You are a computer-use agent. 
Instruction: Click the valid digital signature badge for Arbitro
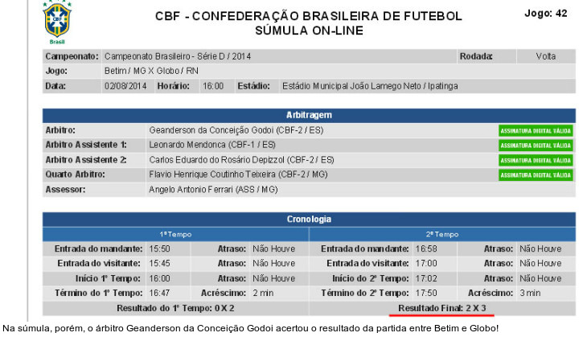(x=536, y=130)
